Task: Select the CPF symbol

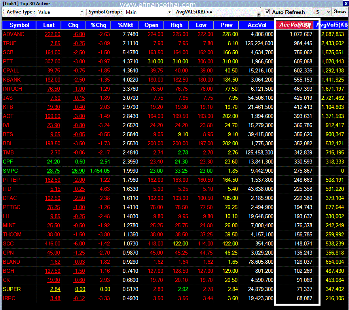Action: [x=8, y=162]
